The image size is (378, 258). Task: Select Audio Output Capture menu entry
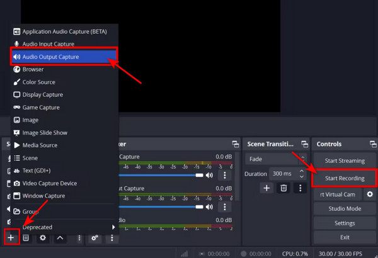(65, 57)
